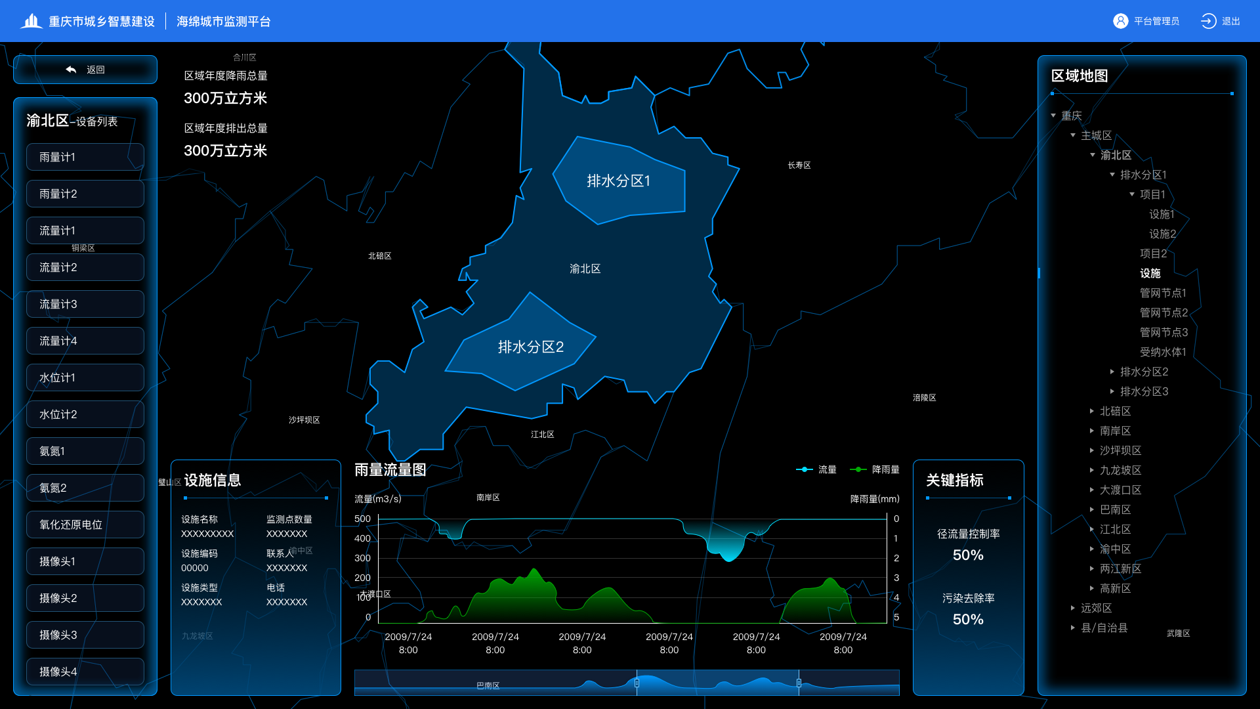Expand the 南岸区 tree node
Image resolution: width=1260 pixels, height=709 pixels.
1092,431
